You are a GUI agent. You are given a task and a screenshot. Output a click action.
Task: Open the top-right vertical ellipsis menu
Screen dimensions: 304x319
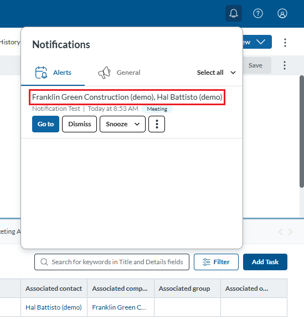coord(285,43)
